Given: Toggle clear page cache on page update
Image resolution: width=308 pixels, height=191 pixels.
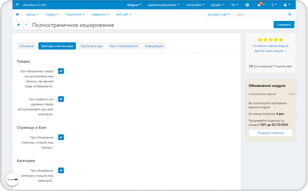Looking at the screenshot, I should [x=61, y=137].
